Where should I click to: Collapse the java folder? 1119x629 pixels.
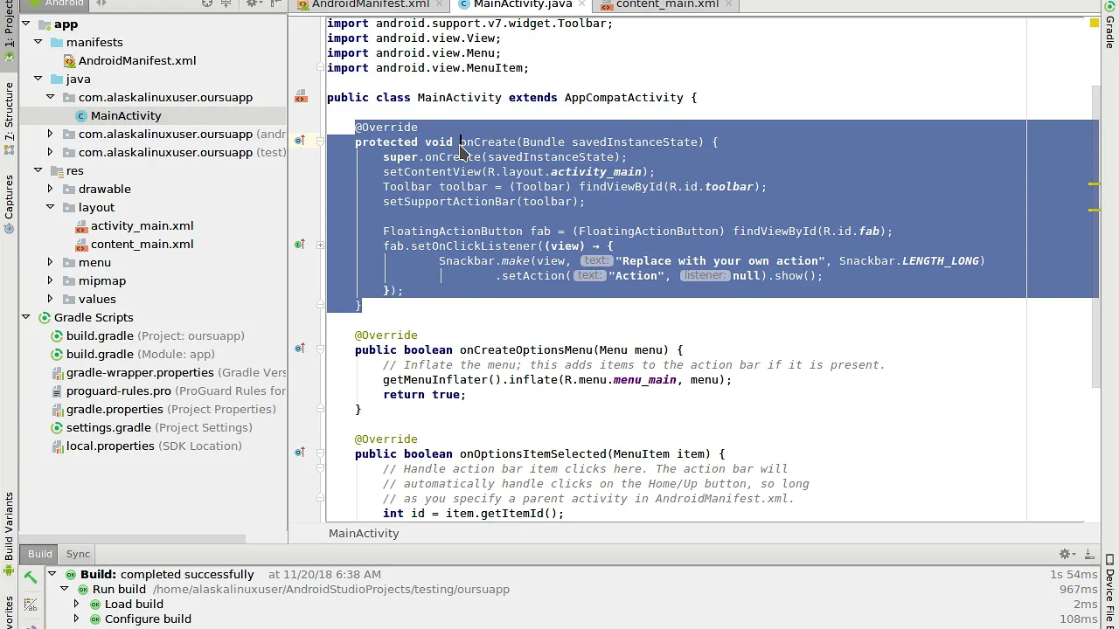(x=38, y=79)
